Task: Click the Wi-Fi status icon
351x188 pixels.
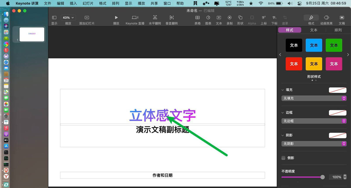Action: [x=261, y=4]
